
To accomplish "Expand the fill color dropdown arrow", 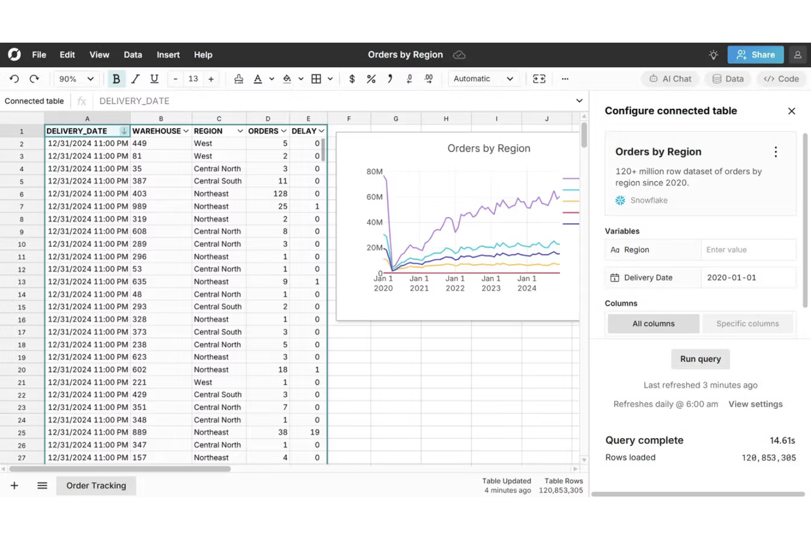I will (301, 79).
